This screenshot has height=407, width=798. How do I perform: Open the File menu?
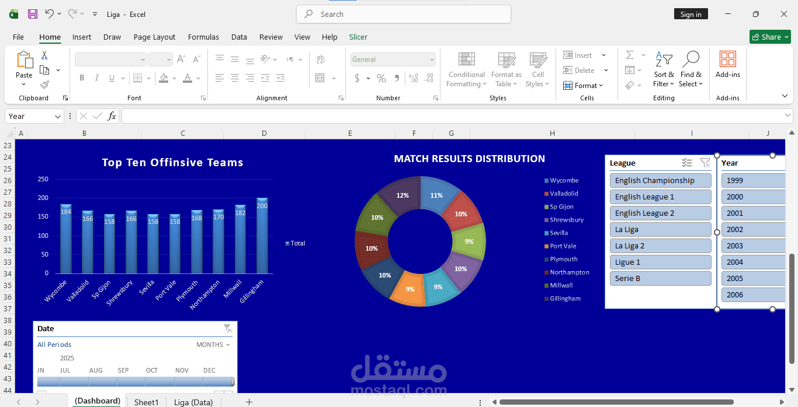[18, 37]
